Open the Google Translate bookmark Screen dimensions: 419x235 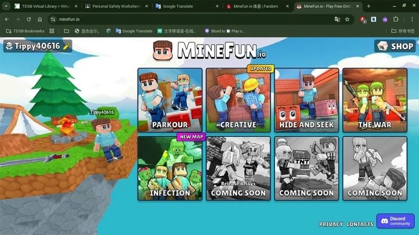[134, 31]
